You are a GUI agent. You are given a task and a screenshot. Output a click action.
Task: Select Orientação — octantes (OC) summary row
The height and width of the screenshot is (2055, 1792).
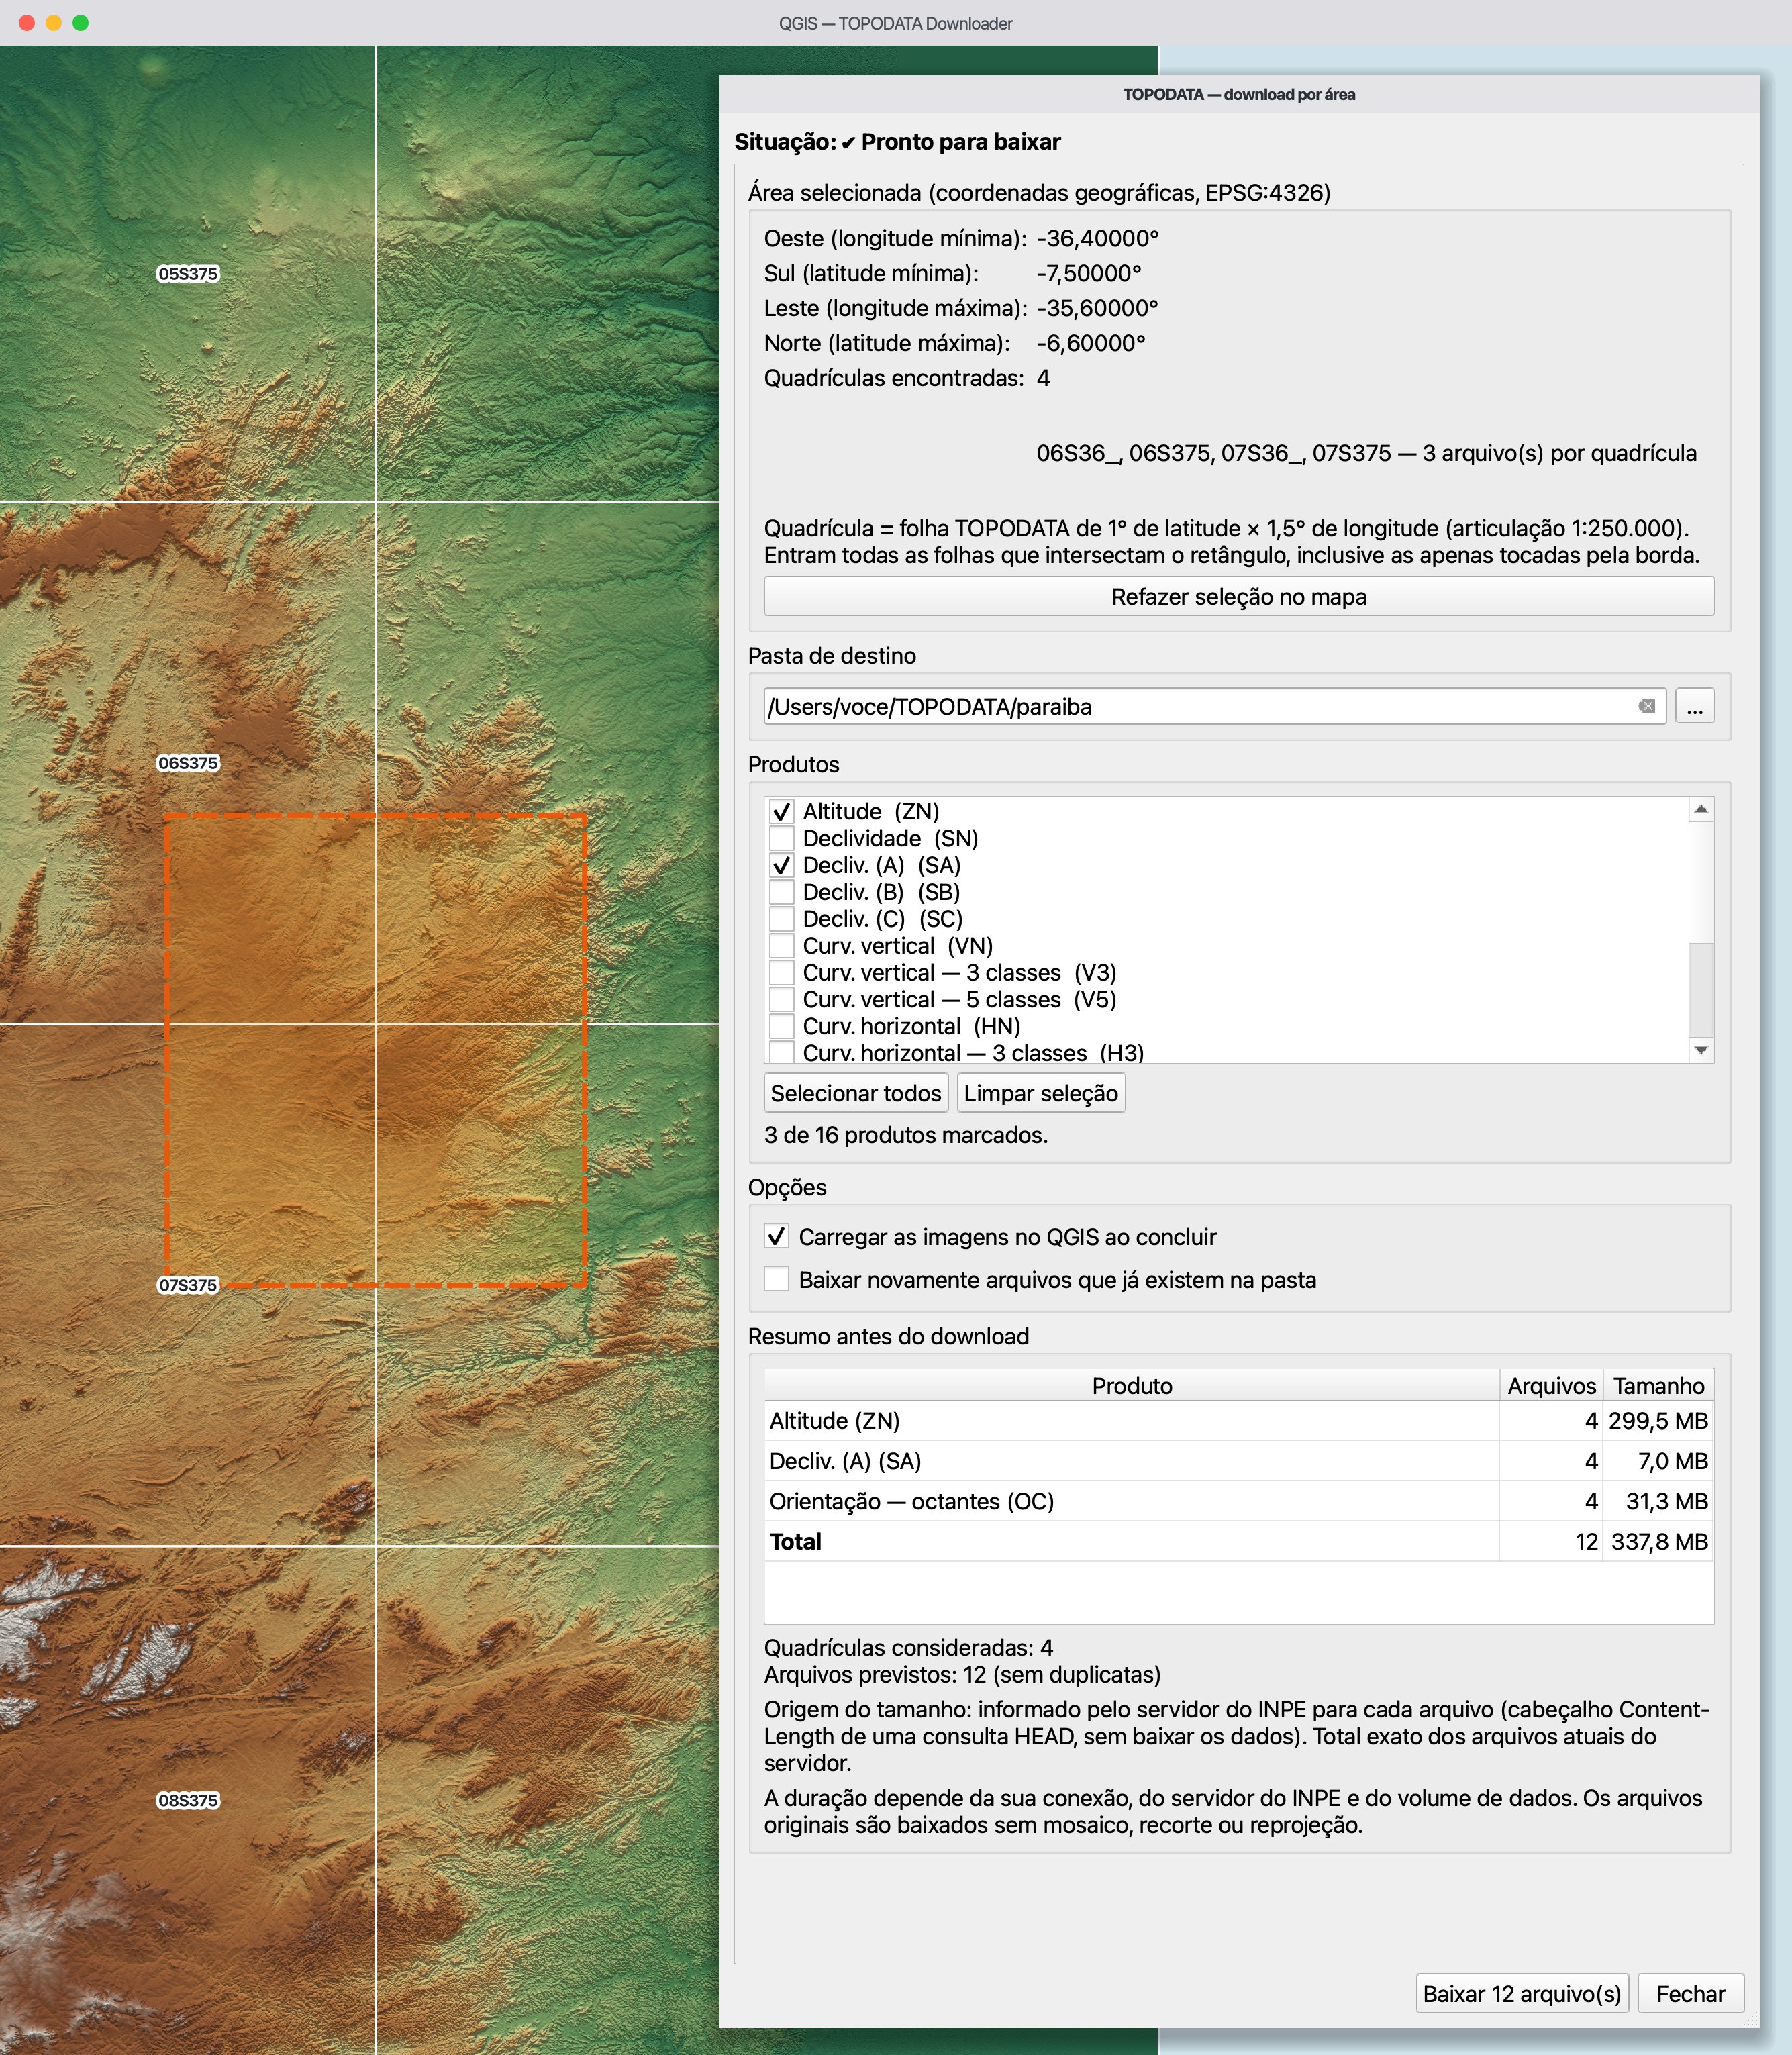[1238, 1501]
